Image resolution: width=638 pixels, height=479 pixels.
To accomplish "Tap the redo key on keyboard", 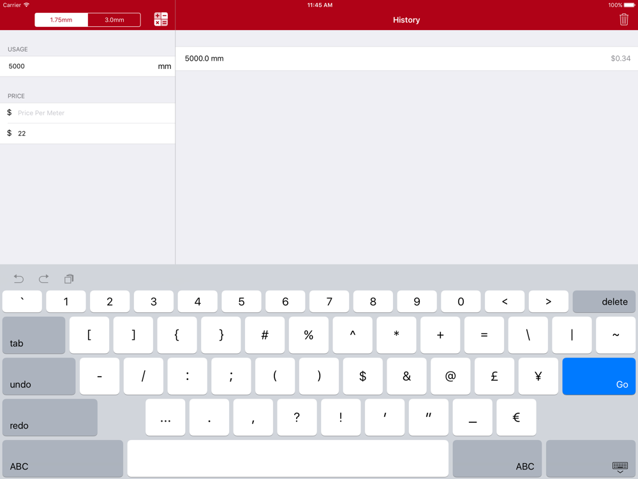I will point(50,418).
